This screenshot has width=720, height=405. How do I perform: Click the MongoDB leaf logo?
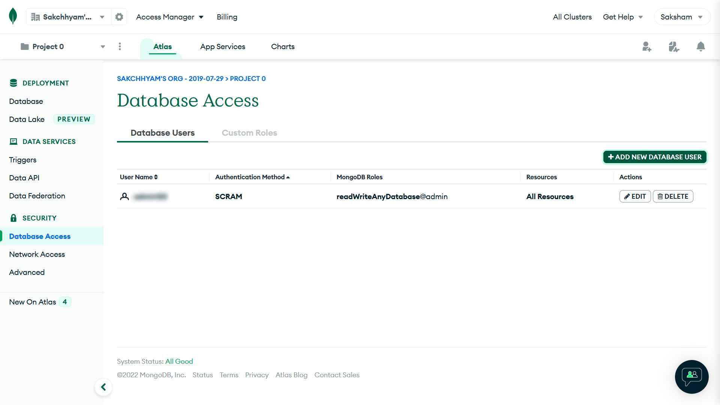13,16
